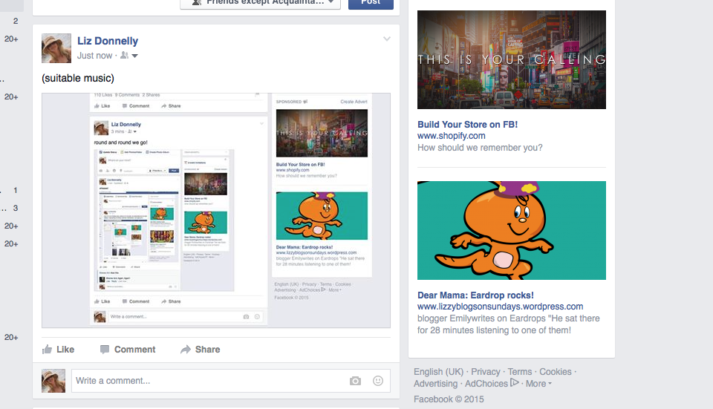Click the Like thumbs-up icon
Viewport: 713px width, 409px height.
(x=48, y=350)
